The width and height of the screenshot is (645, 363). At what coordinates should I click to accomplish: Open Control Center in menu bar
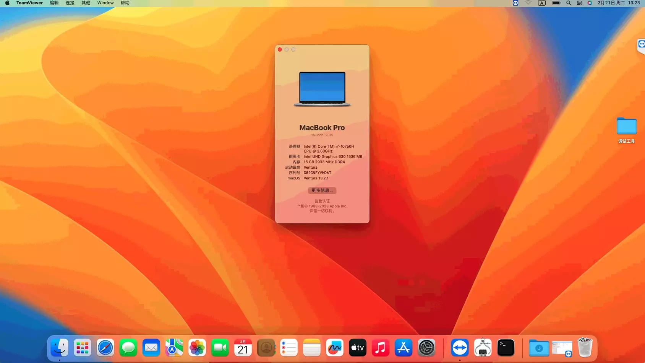[579, 3]
